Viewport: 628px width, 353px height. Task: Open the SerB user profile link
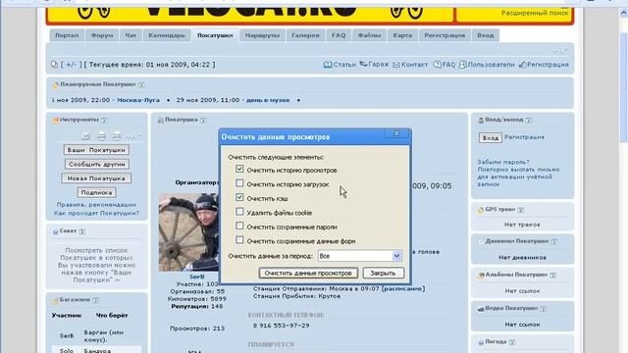[196, 277]
